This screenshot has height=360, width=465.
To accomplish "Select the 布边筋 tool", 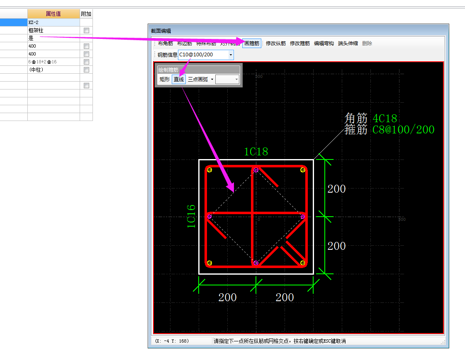I will pos(185,43).
